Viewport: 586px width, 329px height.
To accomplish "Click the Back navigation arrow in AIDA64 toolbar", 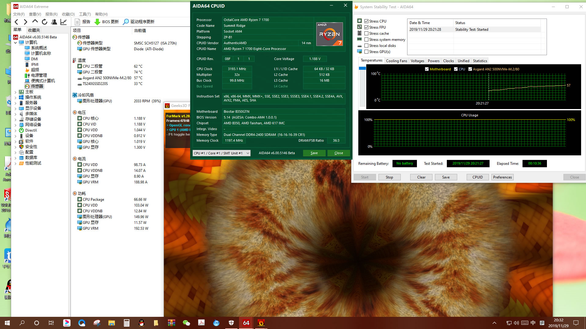I will pyautogui.click(x=16, y=22).
